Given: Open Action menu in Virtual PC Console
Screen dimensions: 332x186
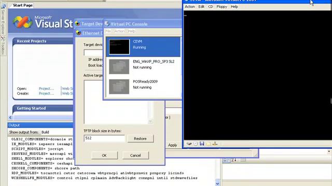Looking at the screenshot, I should coord(119,31).
